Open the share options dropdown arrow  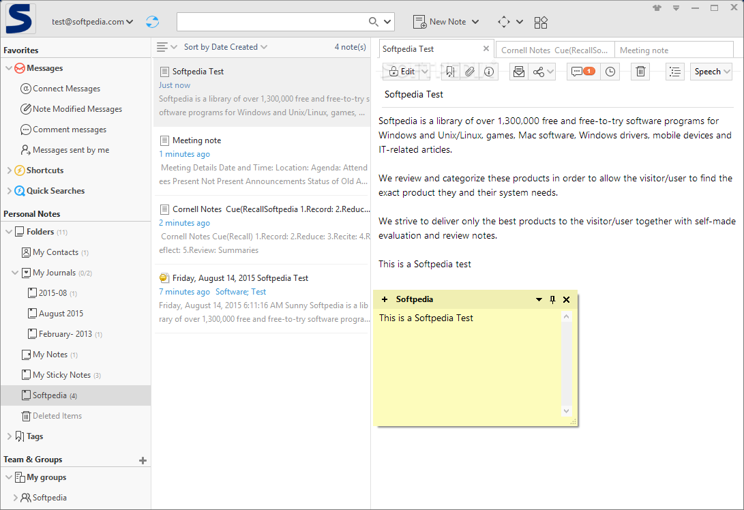pos(550,72)
